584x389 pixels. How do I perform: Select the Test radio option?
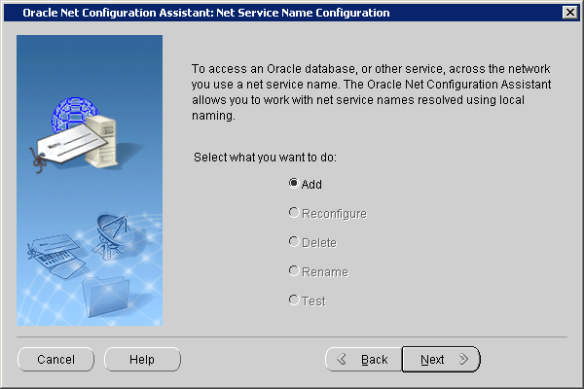pos(308,301)
